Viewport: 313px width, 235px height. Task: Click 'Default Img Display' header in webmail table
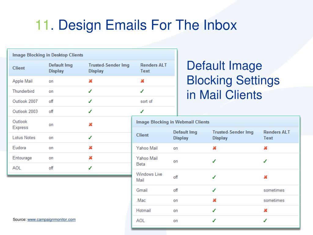click(185, 135)
